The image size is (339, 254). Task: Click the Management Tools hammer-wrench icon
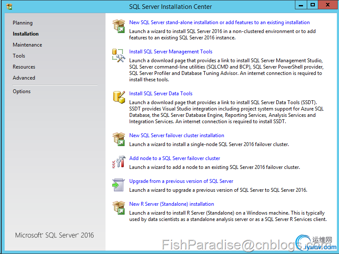coord(119,55)
